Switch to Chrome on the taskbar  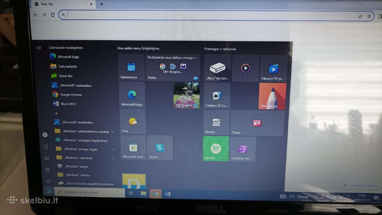[155, 194]
